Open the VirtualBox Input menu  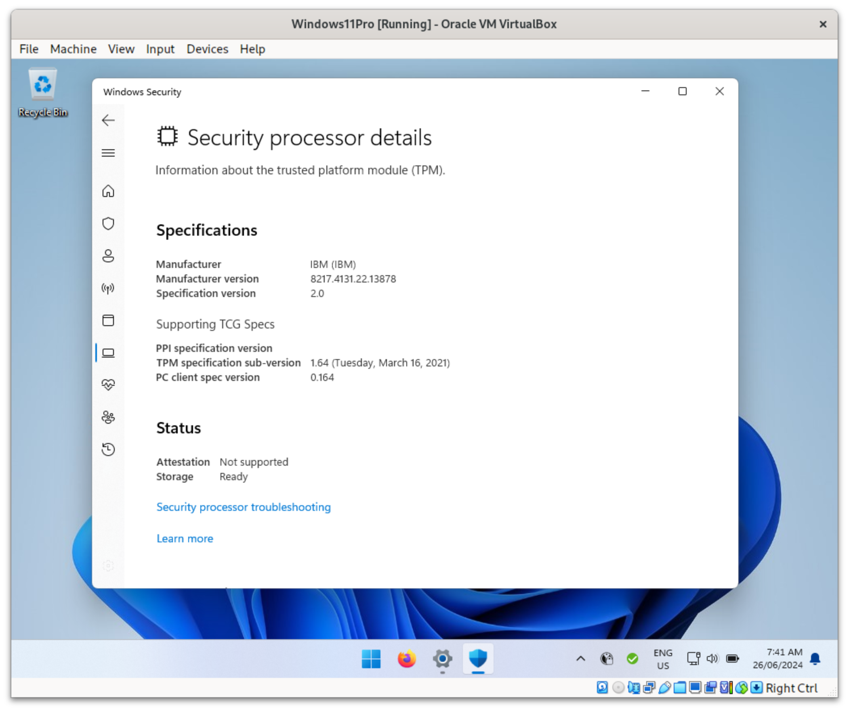160,49
